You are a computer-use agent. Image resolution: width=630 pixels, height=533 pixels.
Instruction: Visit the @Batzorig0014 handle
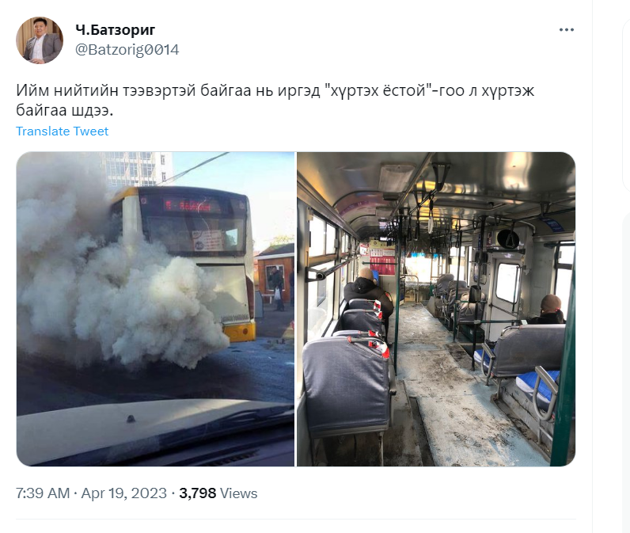[127, 49]
